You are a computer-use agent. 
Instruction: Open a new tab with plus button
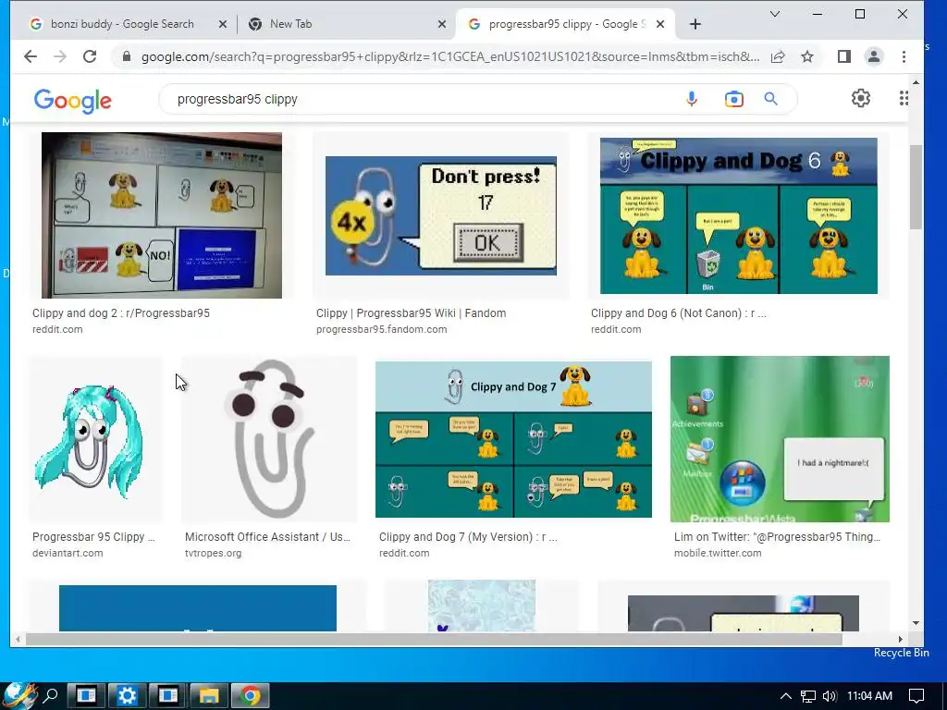click(695, 24)
